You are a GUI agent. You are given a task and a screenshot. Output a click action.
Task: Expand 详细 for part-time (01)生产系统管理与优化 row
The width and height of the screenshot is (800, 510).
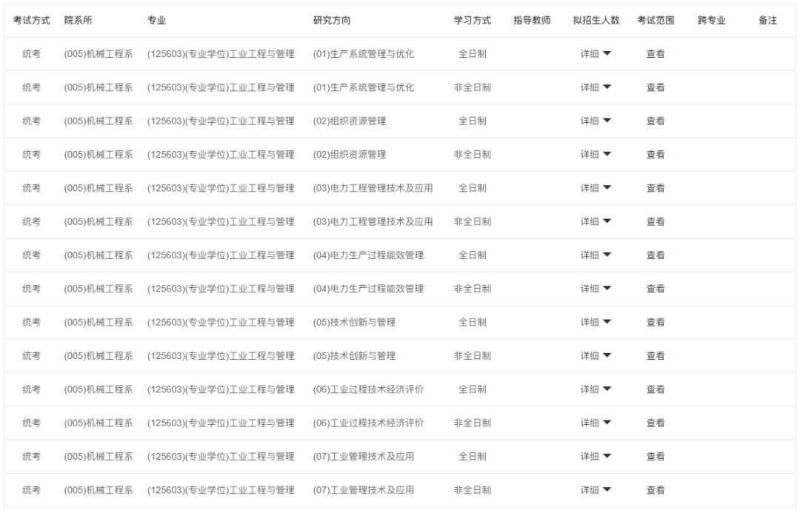click(x=596, y=87)
